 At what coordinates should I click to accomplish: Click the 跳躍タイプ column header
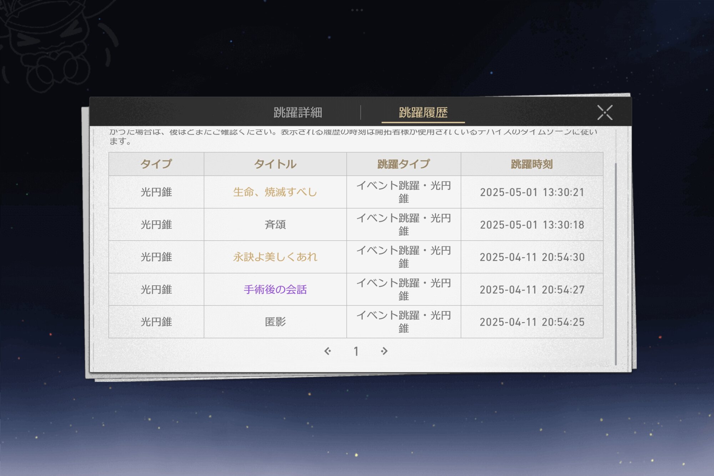(403, 164)
